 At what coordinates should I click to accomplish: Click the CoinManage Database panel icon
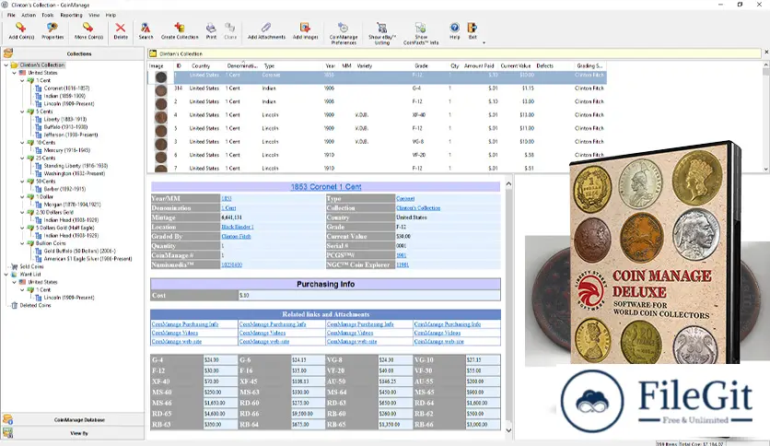[x=8, y=419]
